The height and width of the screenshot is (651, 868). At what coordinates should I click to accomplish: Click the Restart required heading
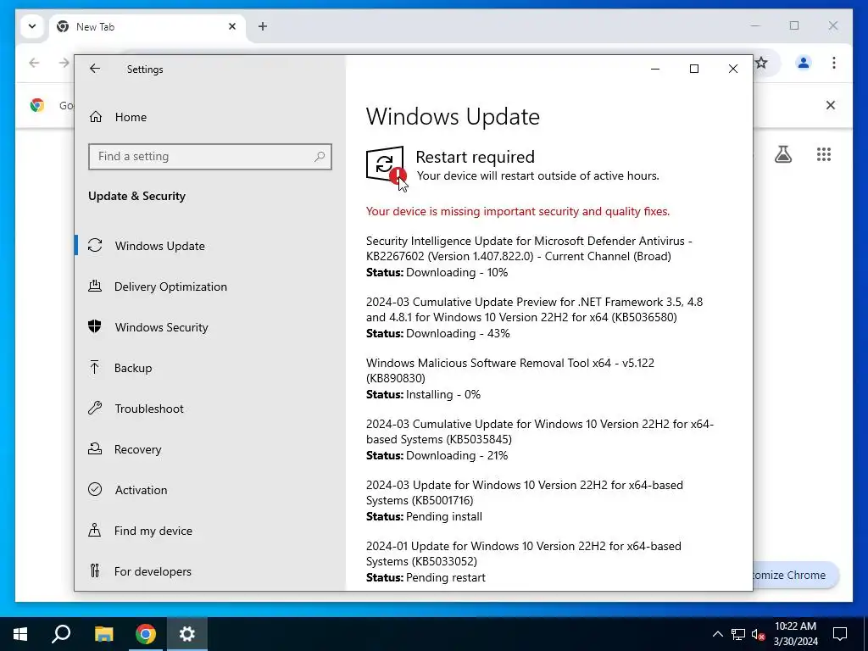475,157
